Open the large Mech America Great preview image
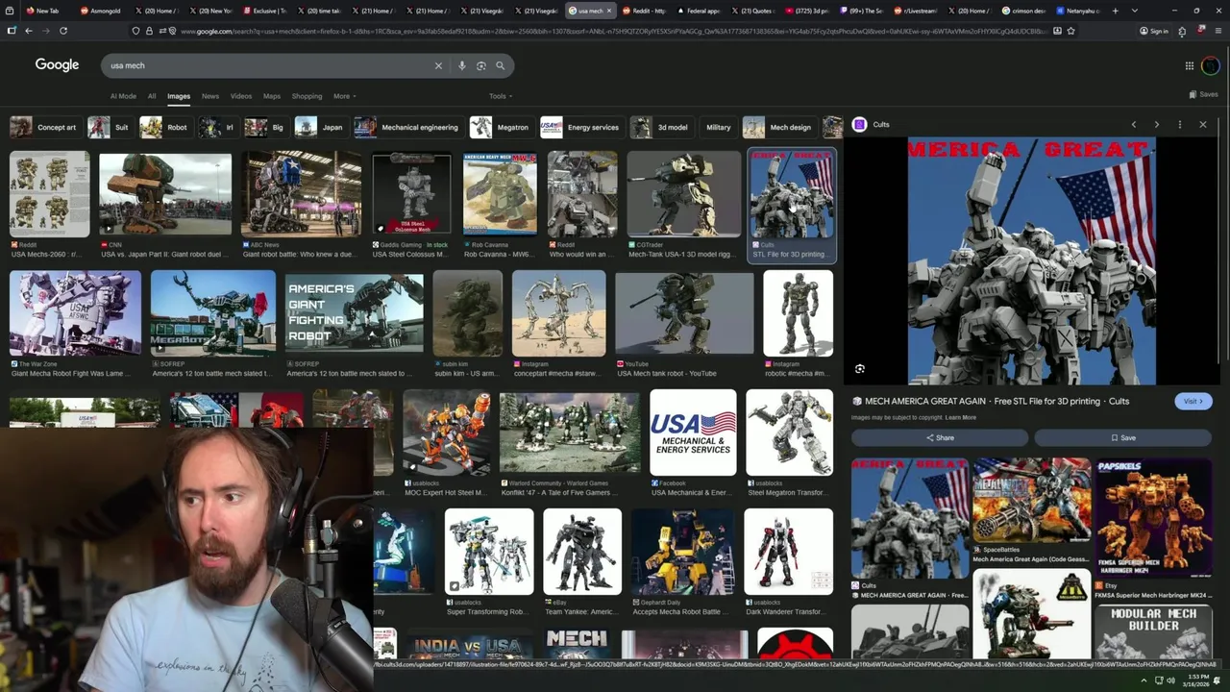 tap(1031, 260)
